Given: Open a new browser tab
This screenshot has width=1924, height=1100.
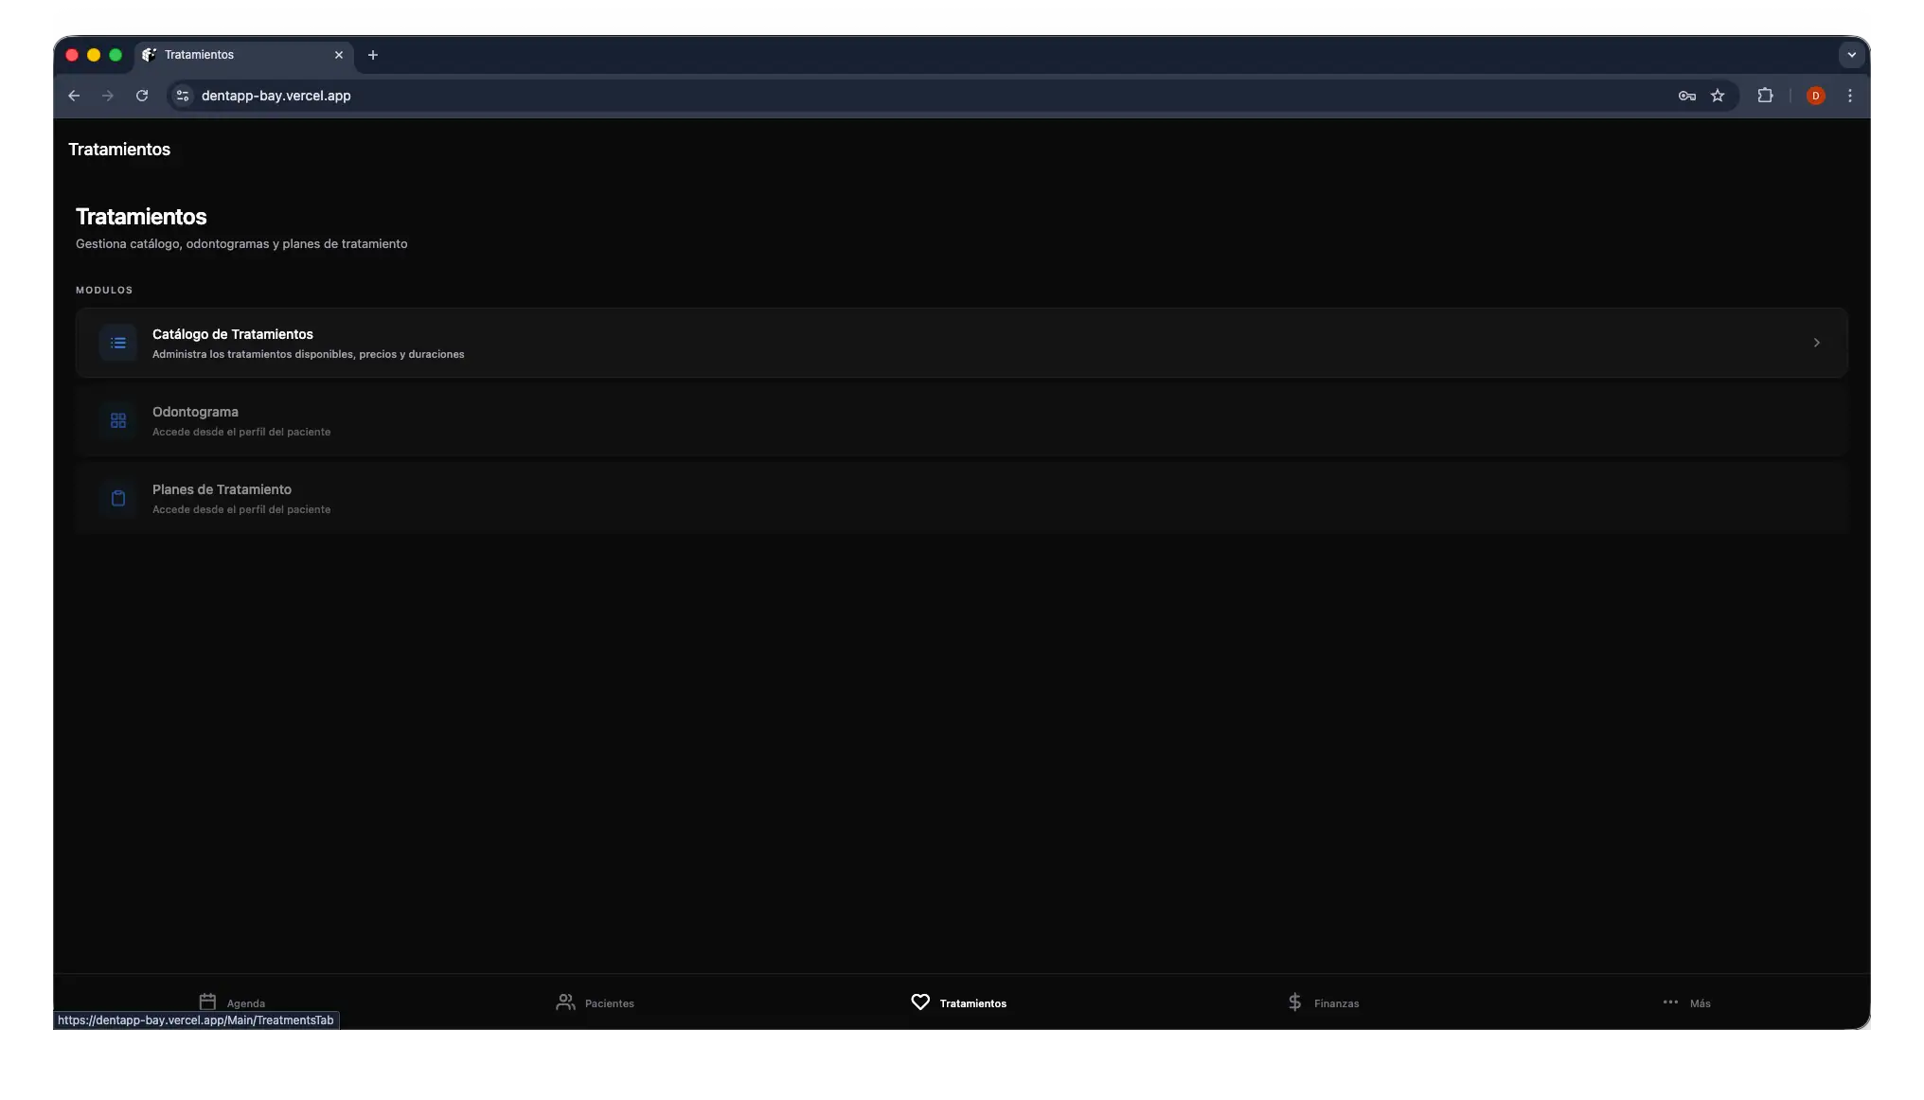Looking at the screenshot, I should click(x=373, y=55).
